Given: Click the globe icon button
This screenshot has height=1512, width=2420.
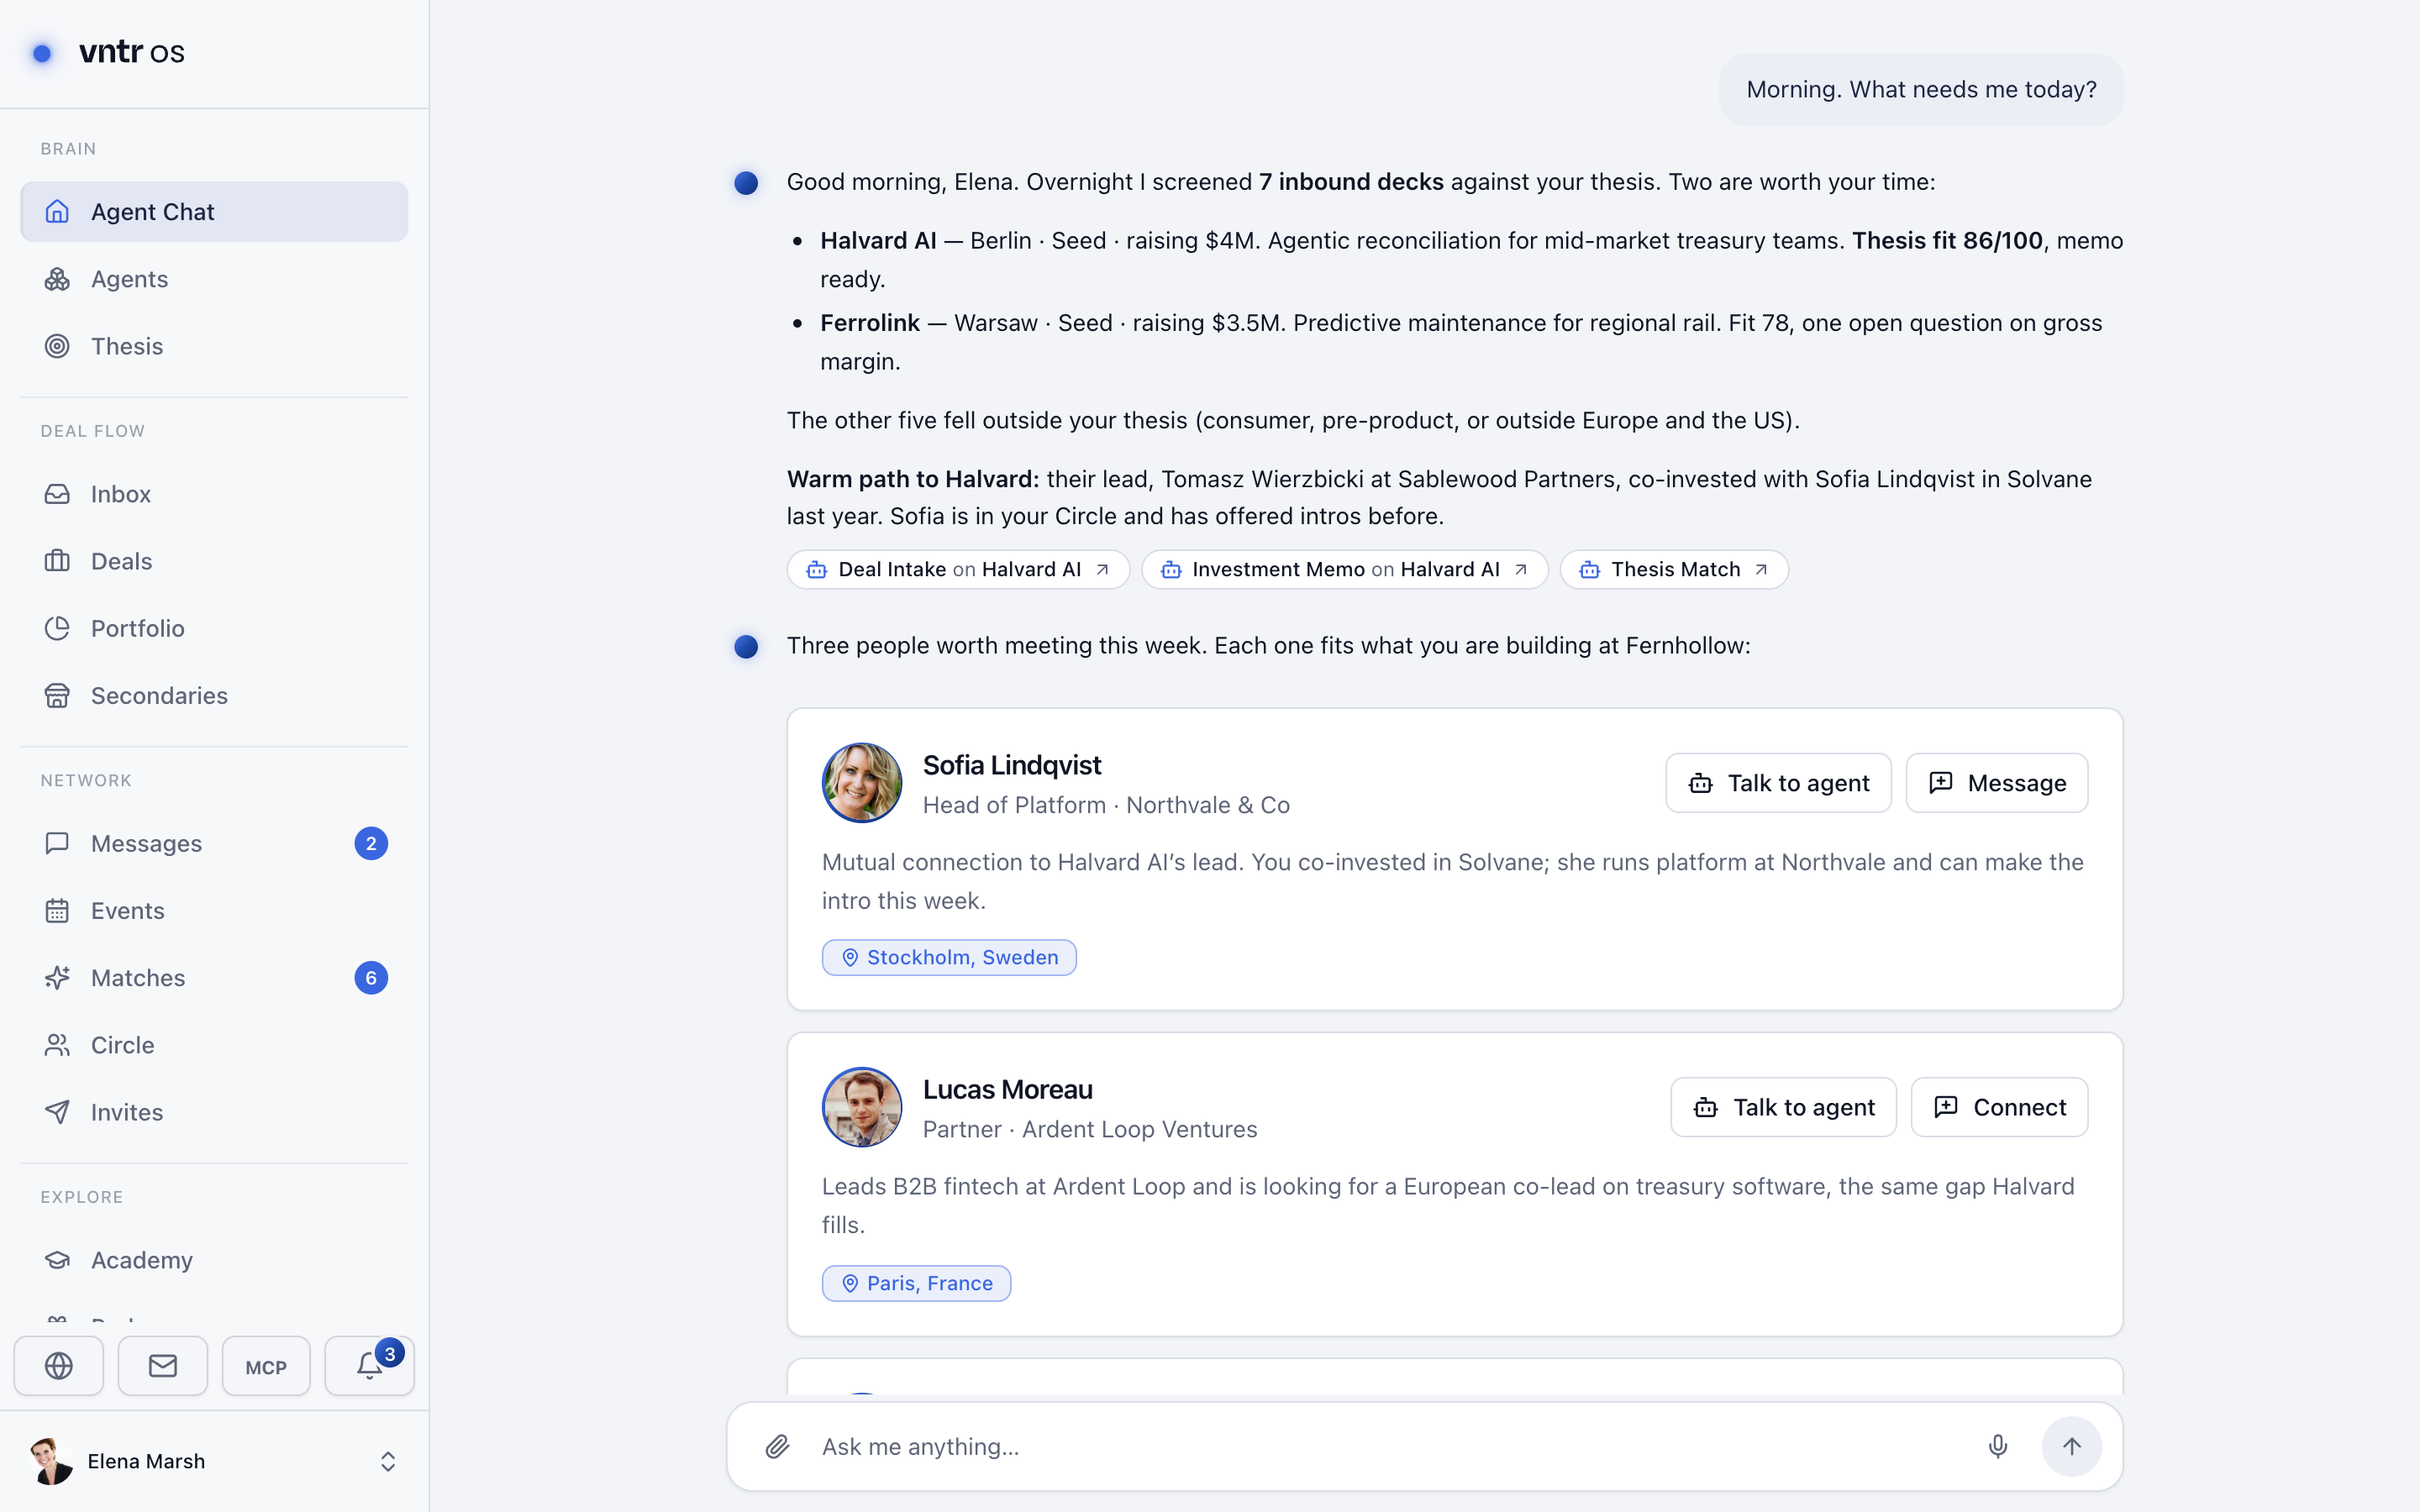Looking at the screenshot, I should coord(59,1366).
